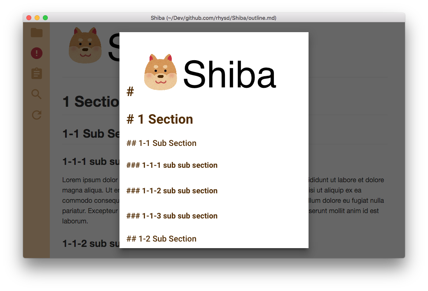Image resolution: width=428 pixels, height=291 pixels.
Task: Show lint errors via red alert icon
Action: pos(37,53)
